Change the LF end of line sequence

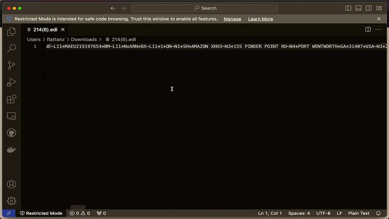pos(339,213)
